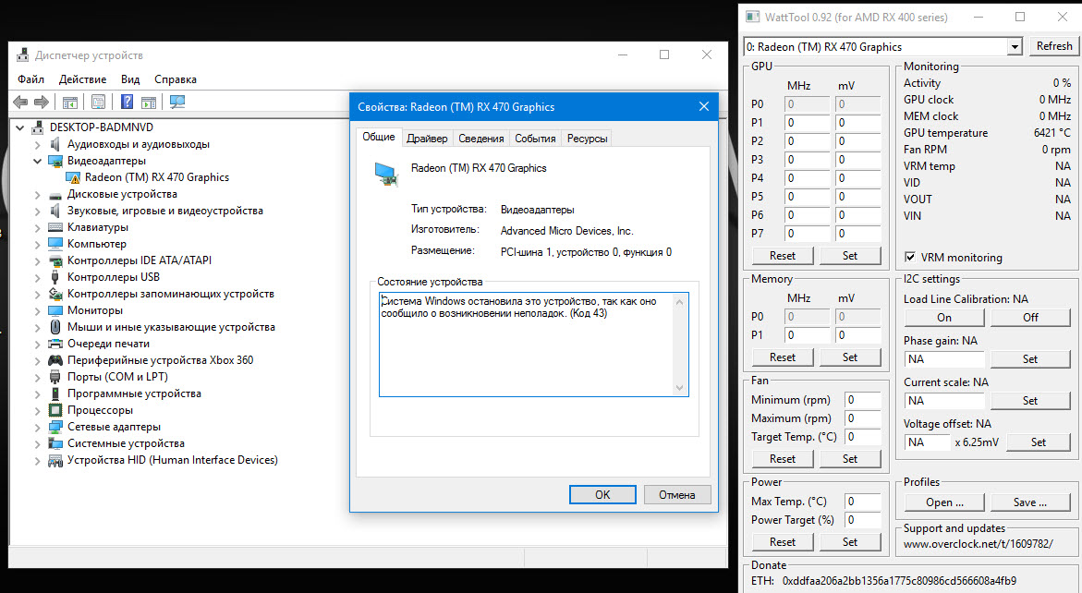Screen dimensions: 1082x593
Task: Click the Phase gain NA input field
Action: pos(944,359)
